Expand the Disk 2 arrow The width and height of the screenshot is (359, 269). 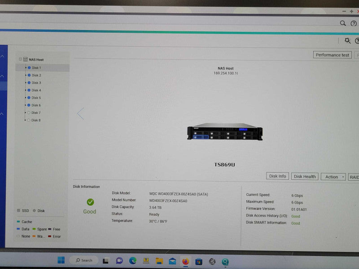26,75
